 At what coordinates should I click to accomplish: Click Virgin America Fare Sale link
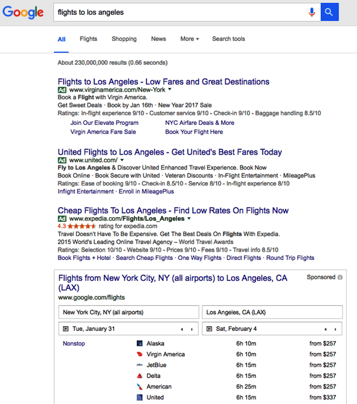103,132
